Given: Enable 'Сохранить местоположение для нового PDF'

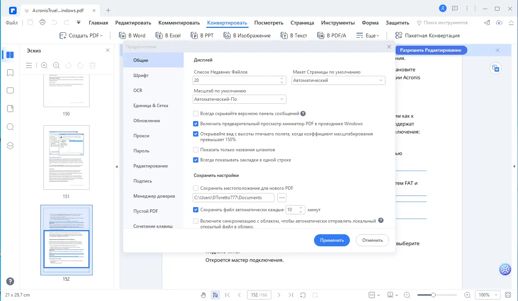Looking at the screenshot, I should (x=196, y=188).
